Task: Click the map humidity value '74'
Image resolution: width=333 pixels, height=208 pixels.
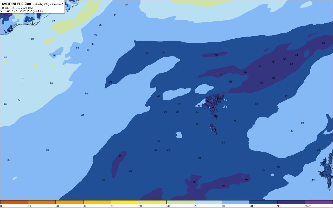Action: coord(5,57)
